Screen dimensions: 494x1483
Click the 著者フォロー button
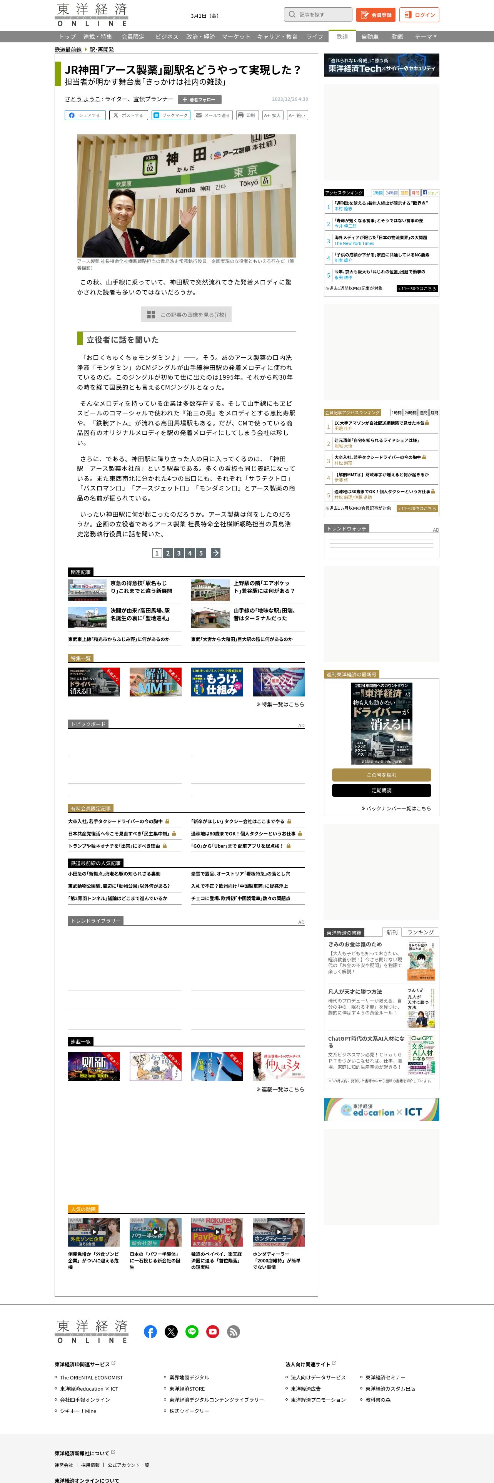[199, 100]
